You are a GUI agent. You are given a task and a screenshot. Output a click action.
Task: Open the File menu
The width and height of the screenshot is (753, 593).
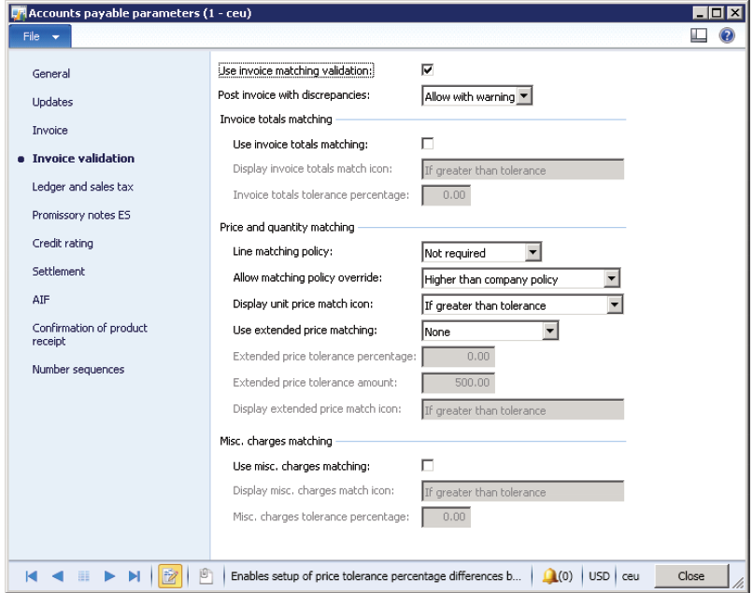click(40, 36)
